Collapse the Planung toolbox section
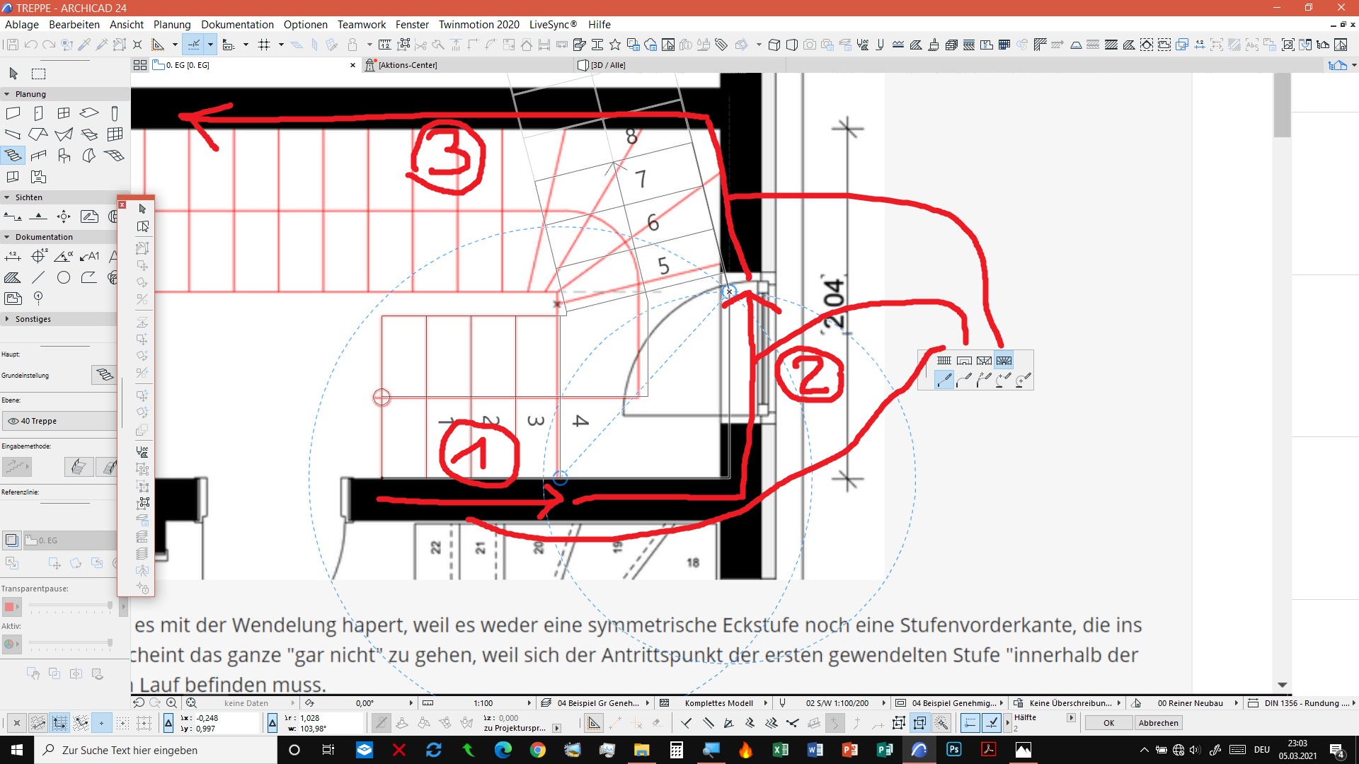The image size is (1359, 764). point(7,94)
